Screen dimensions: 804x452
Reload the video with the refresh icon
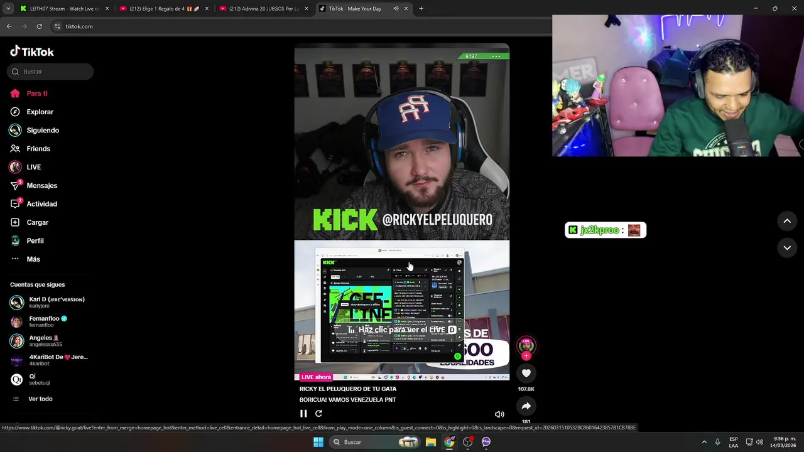pyautogui.click(x=318, y=414)
